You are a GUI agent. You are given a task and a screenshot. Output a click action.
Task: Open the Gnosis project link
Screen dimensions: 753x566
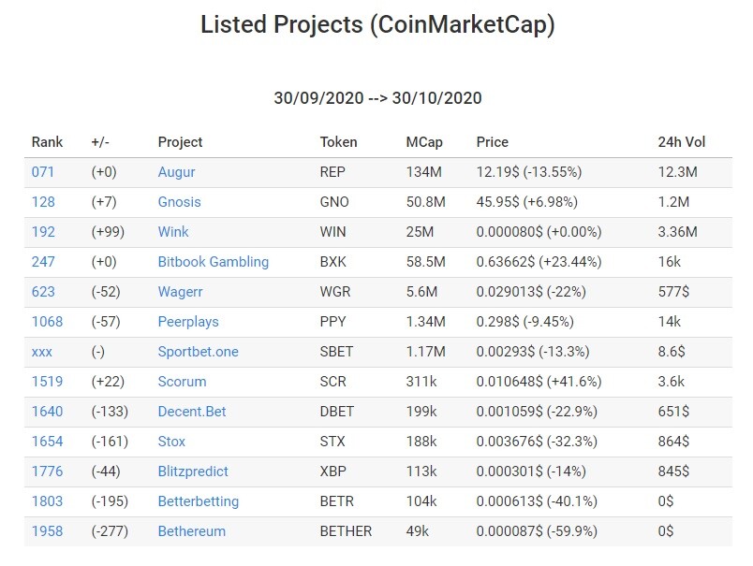pyautogui.click(x=179, y=202)
